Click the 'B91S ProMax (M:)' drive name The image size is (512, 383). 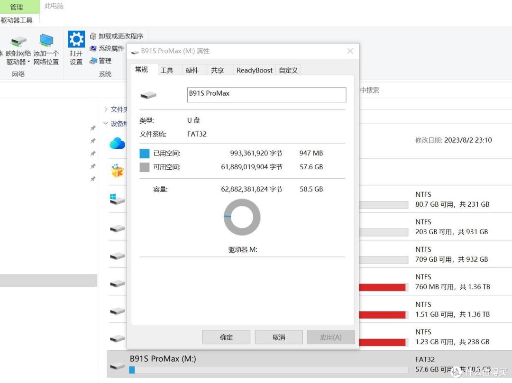(163, 358)
